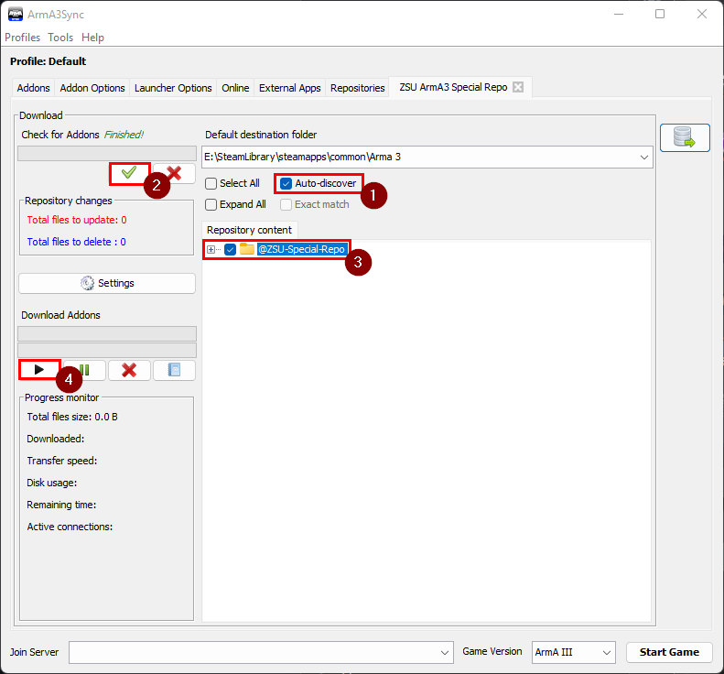Pause the addon download
This screenshot has width=724, height=674.
point(83,370)
